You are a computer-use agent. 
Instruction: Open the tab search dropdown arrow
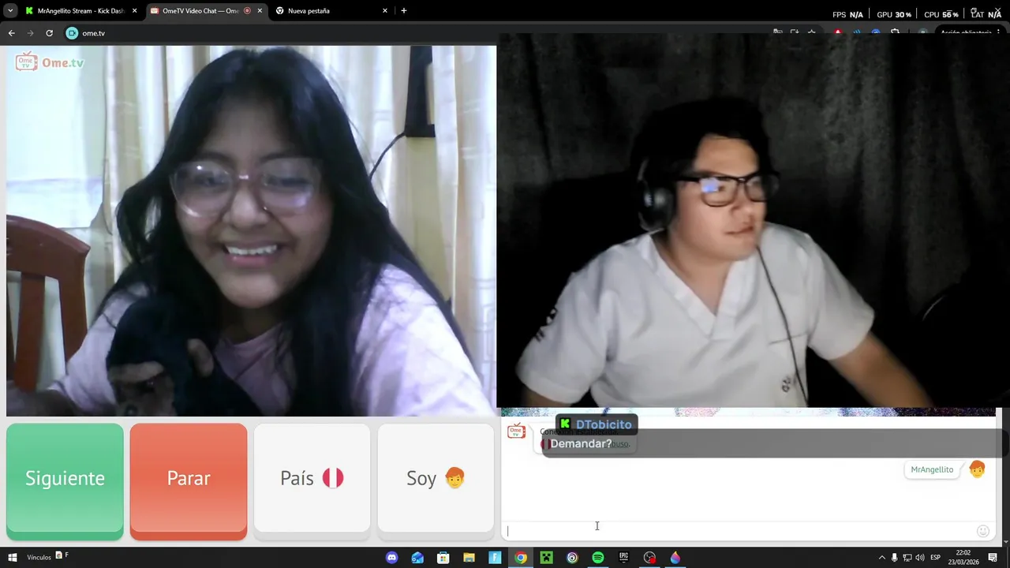coord(10,11)
